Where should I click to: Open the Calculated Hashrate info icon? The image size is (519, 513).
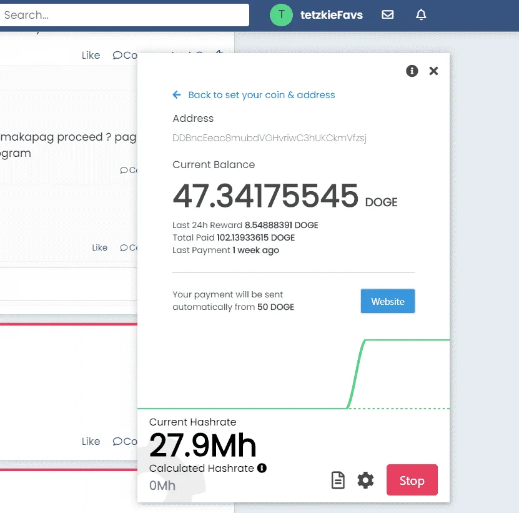tap(262, 468)
